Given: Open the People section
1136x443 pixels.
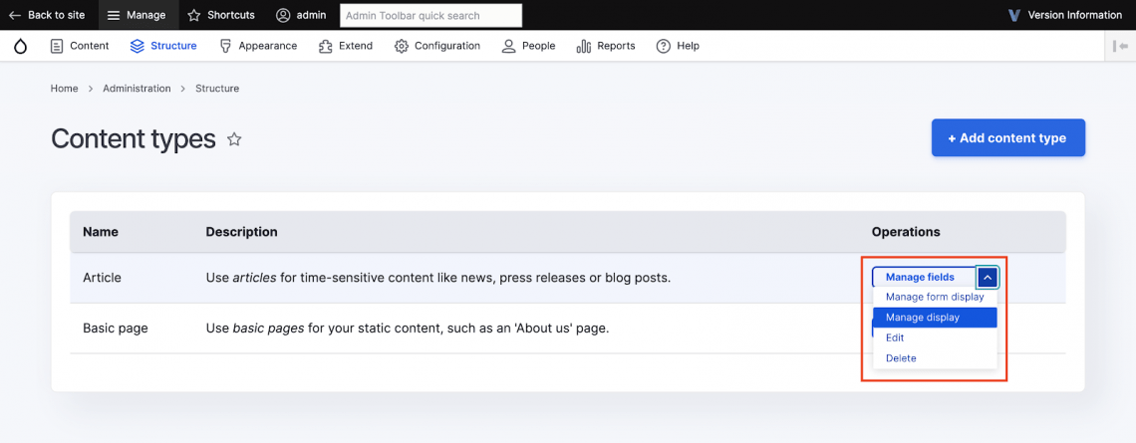Looking at the screenshot, I should pos(528,46).
